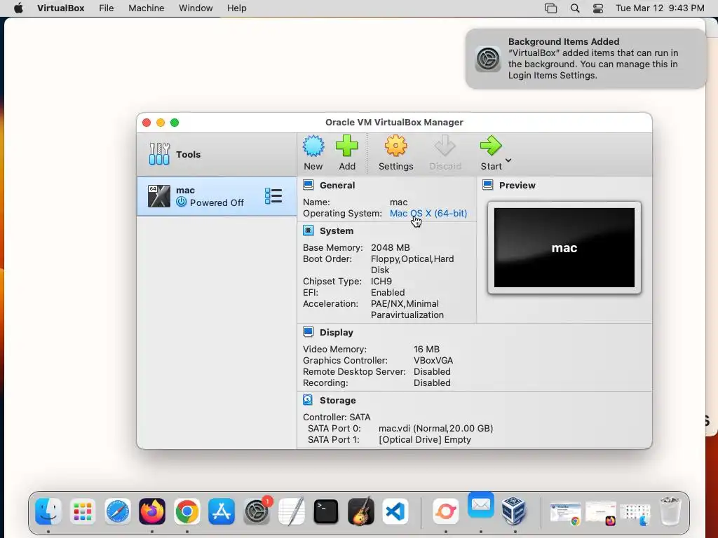Click the 16 MB video memory value
The height and width of the screenshot is (538, 718).
[426, 349]
